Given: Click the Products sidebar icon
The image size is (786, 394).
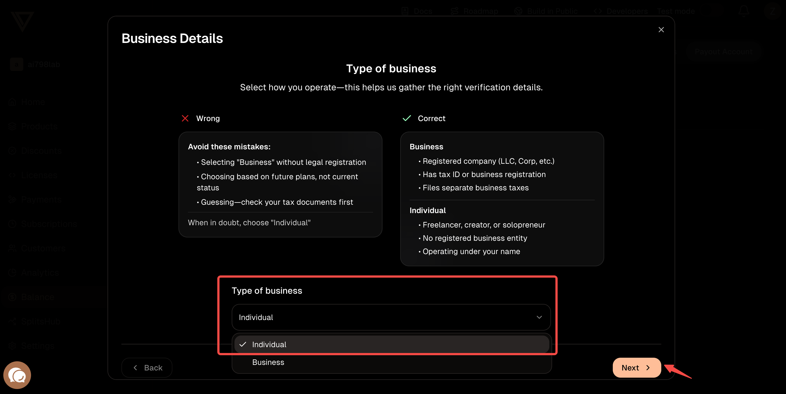Looking at the screenshot, I should 12,126.
